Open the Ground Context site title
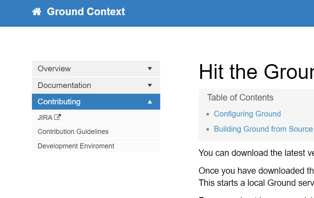 pyautogui.click(x=86, y=12)
